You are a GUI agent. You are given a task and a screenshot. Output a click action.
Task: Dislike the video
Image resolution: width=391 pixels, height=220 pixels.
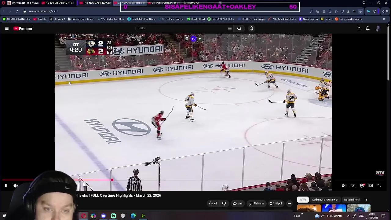coord(224,204)
